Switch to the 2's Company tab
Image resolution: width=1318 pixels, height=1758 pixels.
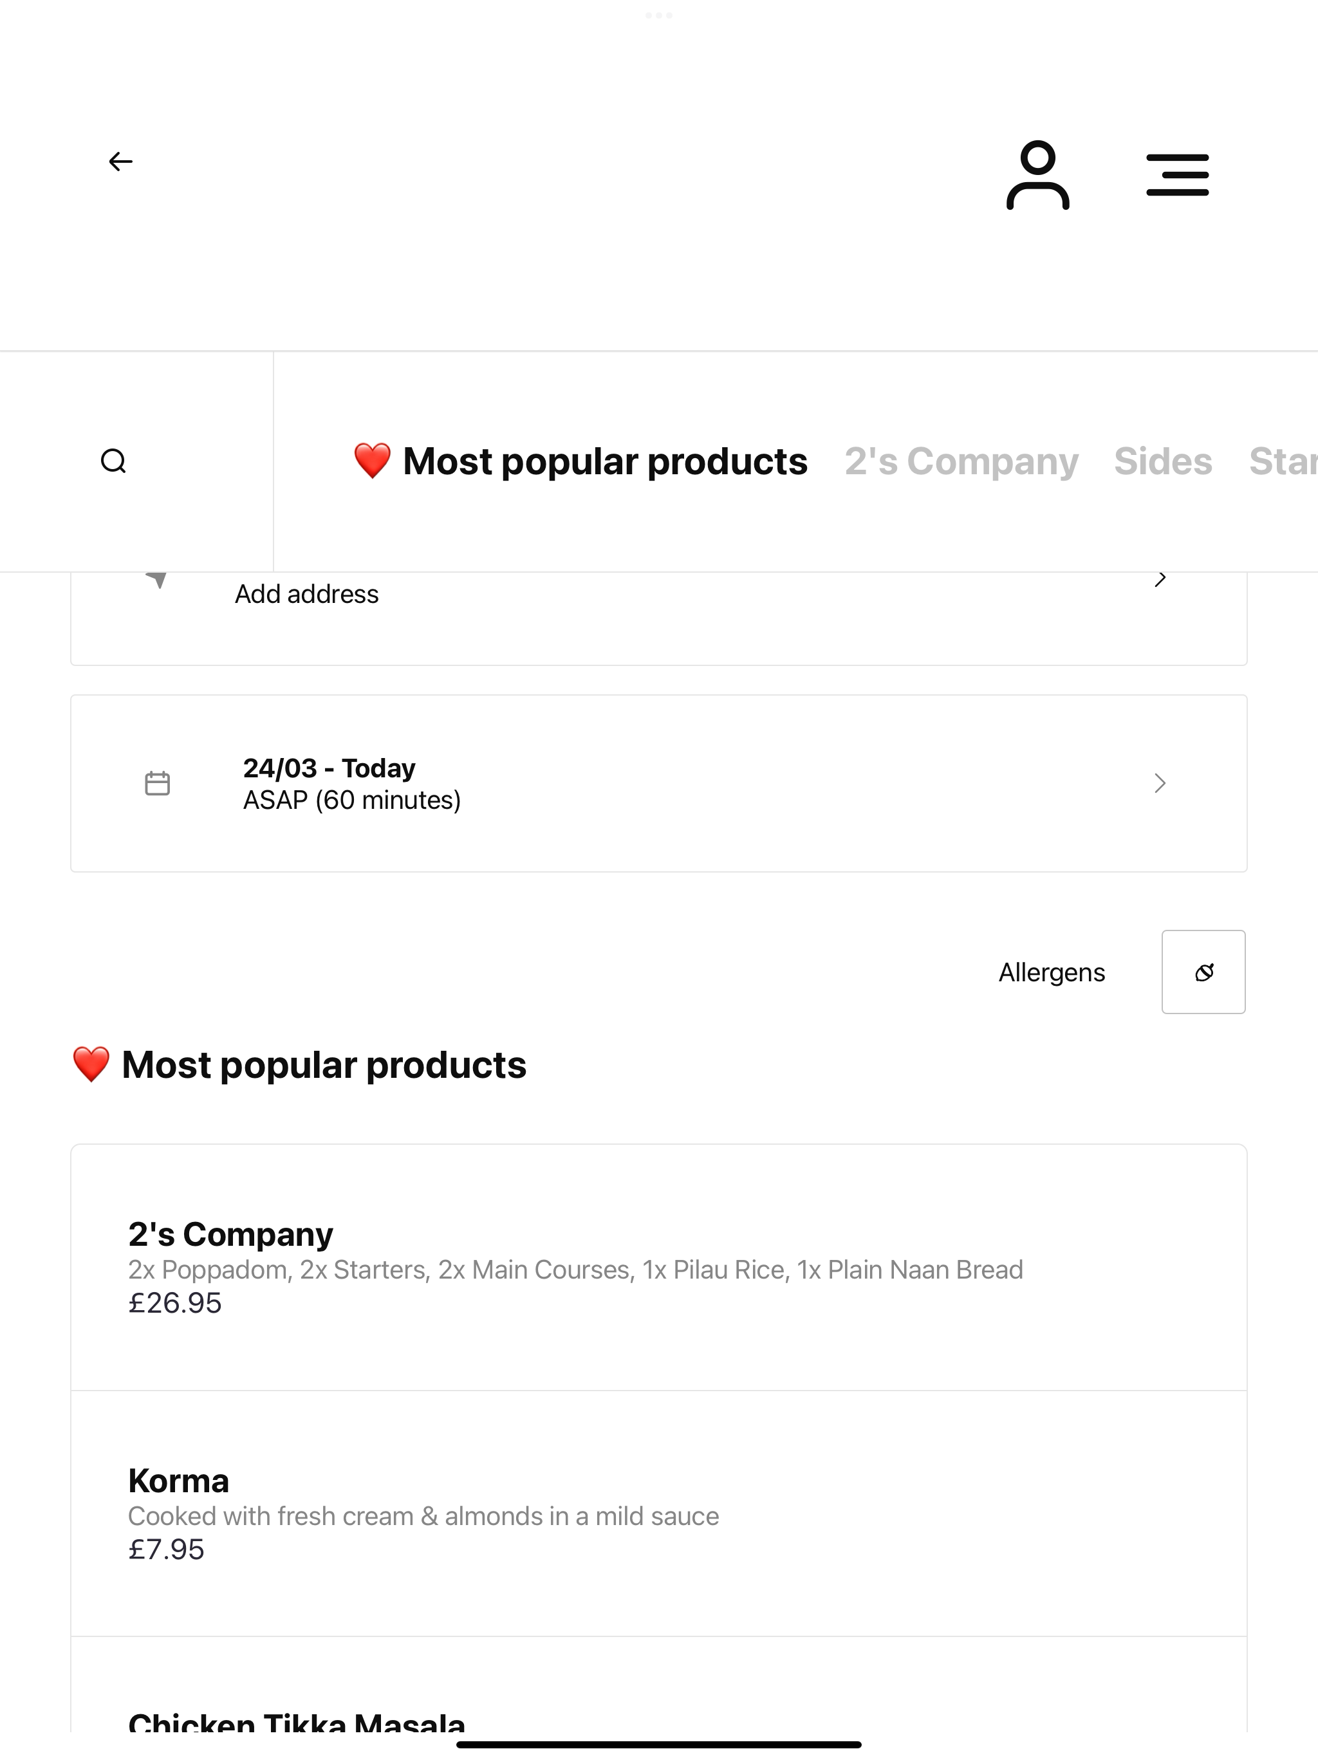point(961,461)
